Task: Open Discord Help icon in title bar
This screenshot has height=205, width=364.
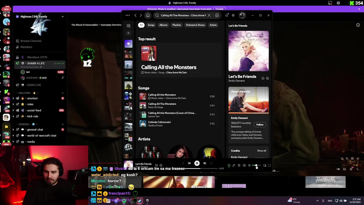Action: (338, 3)
